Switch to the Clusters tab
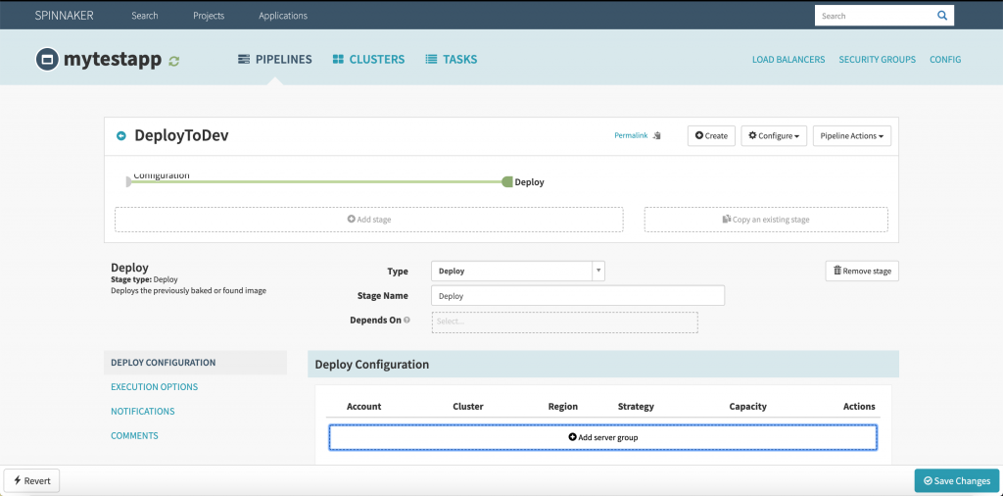 coord(368,60)
